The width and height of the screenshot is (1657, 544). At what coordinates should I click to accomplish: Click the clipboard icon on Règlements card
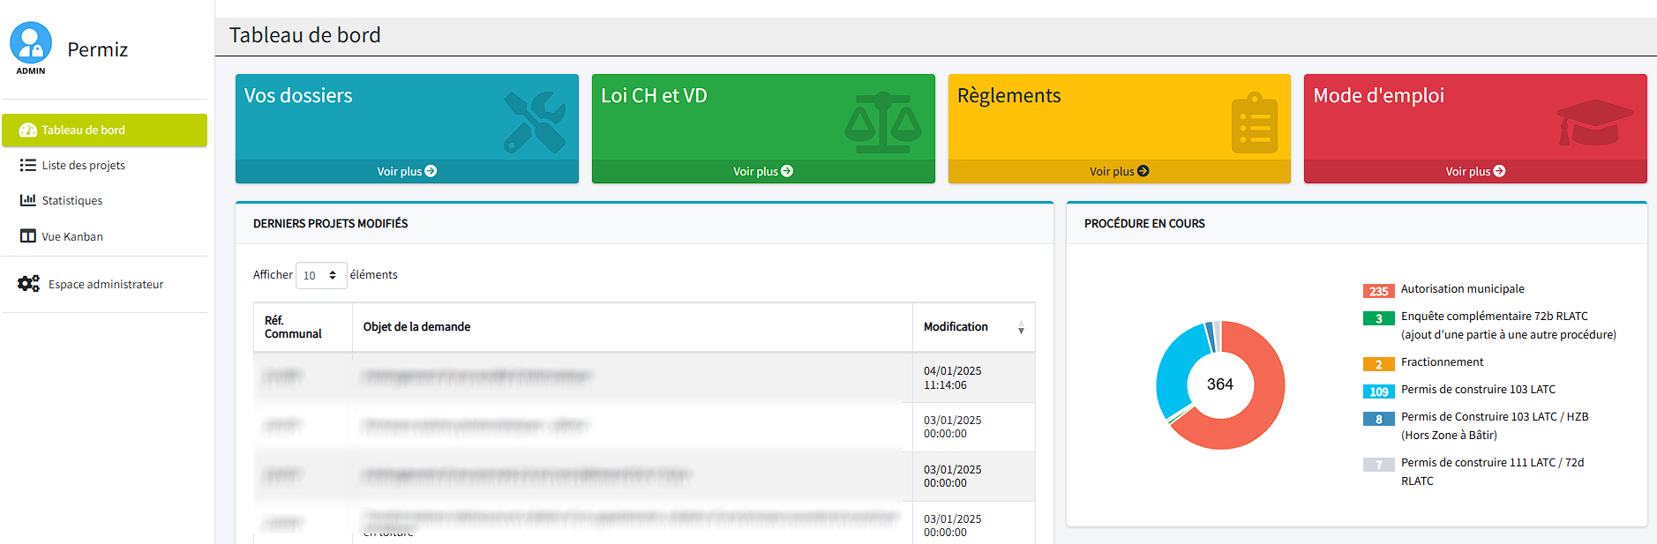point(1255,123)
